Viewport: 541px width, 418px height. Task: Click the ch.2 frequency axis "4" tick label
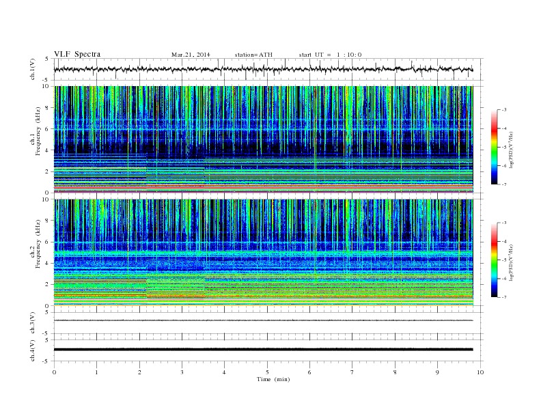47,264
